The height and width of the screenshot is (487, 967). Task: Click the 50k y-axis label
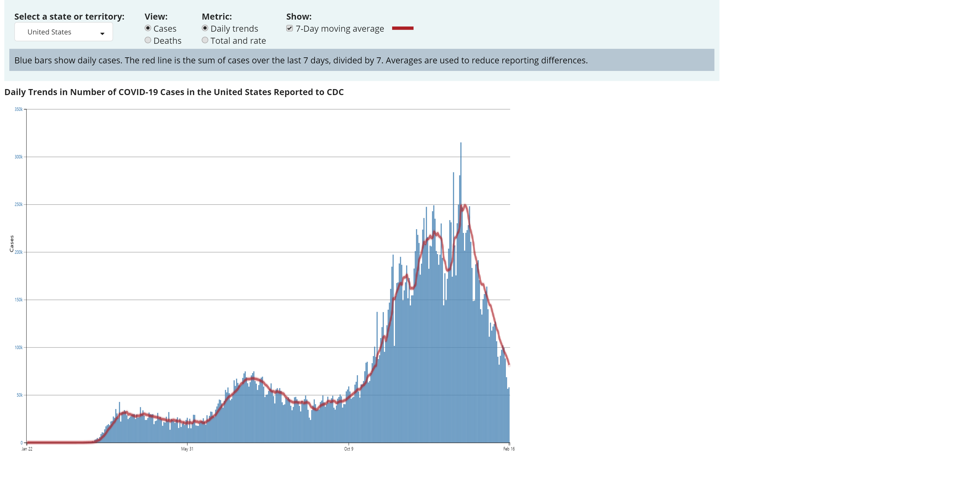20,395
